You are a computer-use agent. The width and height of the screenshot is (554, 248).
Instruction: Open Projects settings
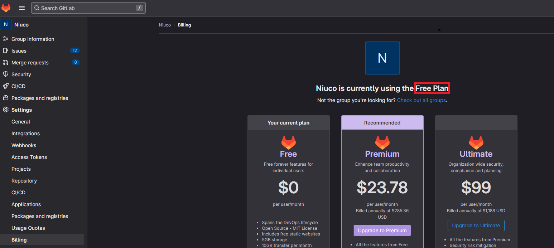pos(21,169)
